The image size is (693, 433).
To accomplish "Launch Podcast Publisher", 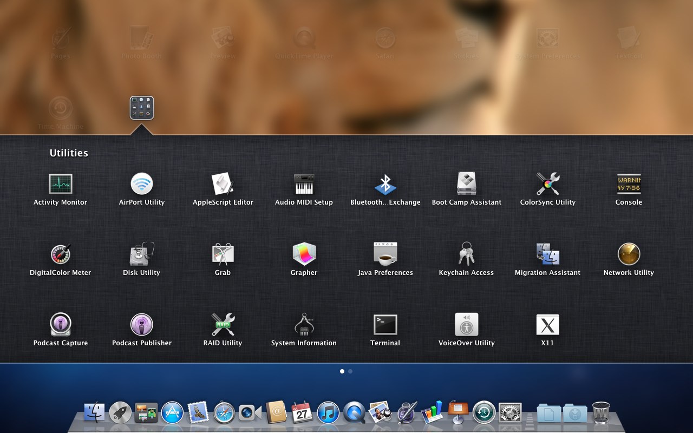I will (x=142, y=325).
